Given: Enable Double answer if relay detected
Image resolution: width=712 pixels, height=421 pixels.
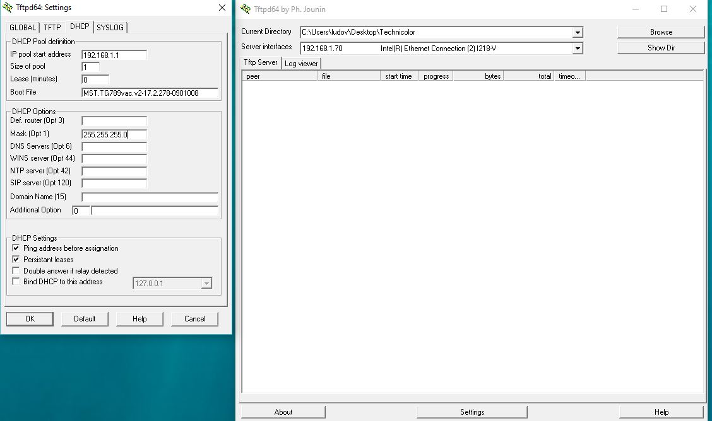Looking at the screenshot, I should pyautogui.click(x=16, y=270).
